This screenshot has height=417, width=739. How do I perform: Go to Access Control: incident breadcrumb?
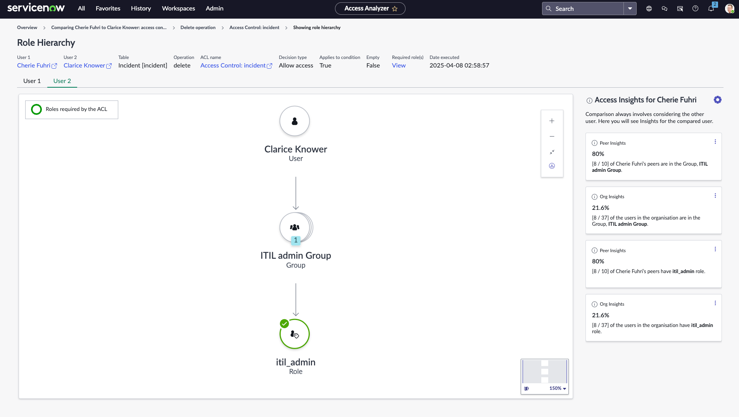(254, 28)
